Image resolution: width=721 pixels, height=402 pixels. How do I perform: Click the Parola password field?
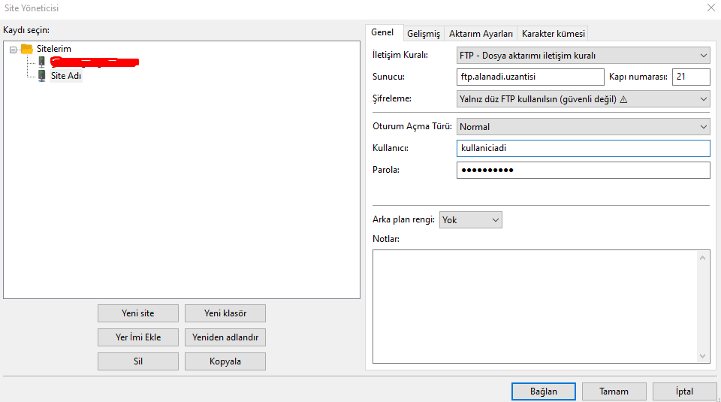[583, 170]
